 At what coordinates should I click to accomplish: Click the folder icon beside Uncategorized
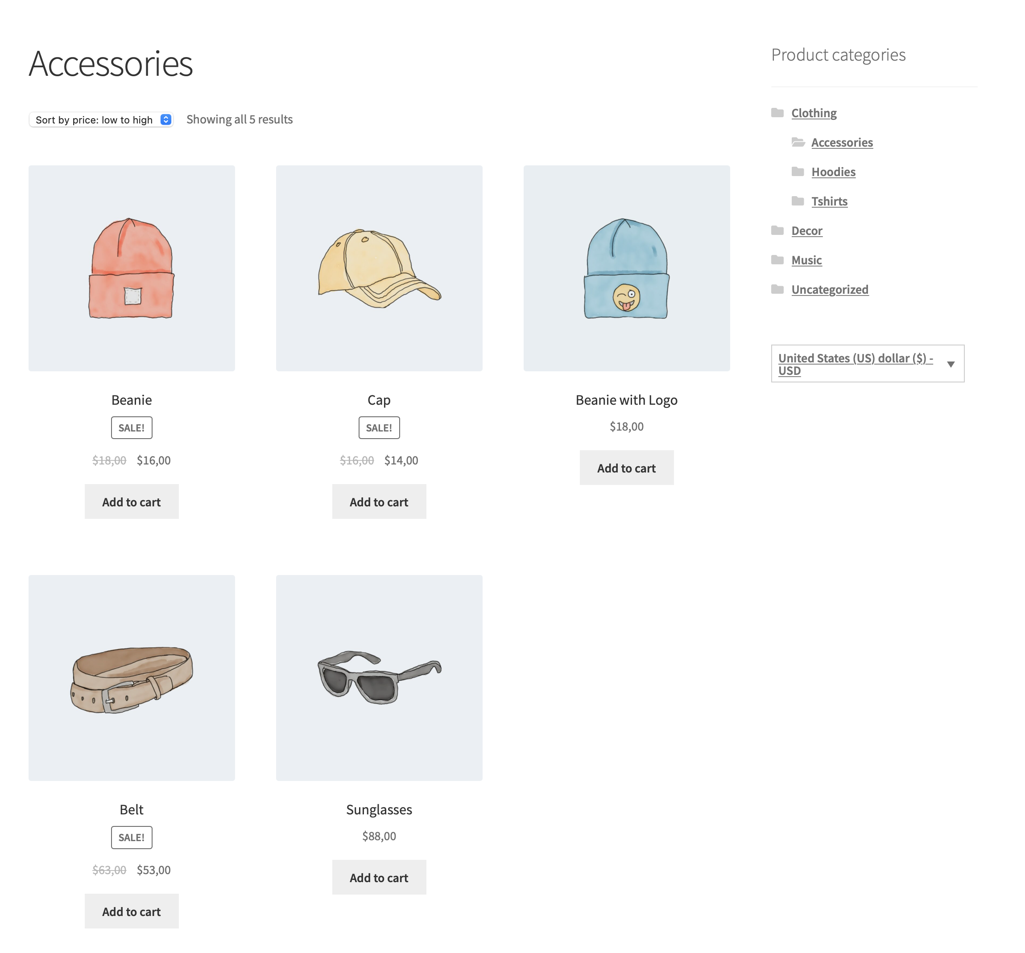click(x=777, y=289)
